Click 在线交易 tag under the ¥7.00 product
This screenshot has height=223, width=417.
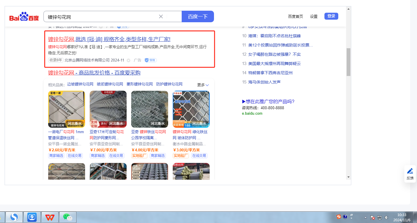[x=116, y=156]
